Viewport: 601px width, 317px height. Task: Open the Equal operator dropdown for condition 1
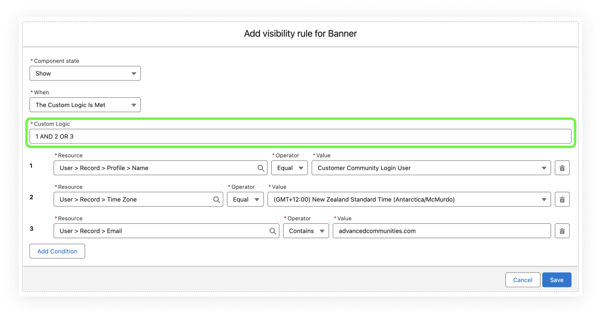click(x=289, y=168)
